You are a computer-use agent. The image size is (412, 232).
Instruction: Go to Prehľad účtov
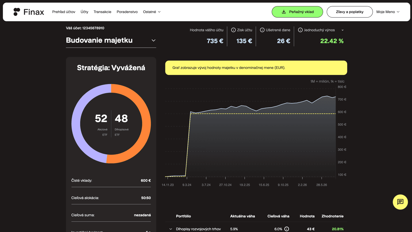[64, 12]
